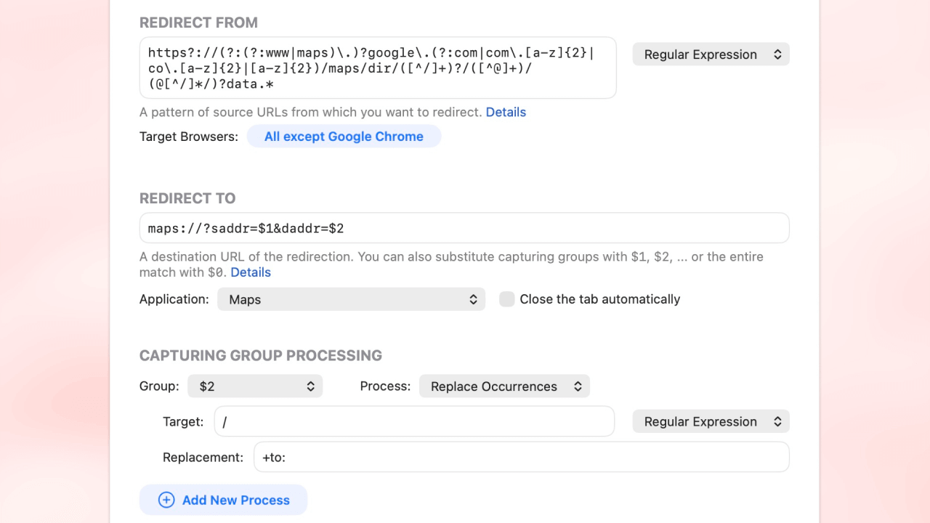Viewport: 930px width, 523px height.
Task: Click the Redirect To maps:// URL field
Action: pos(464,228)
